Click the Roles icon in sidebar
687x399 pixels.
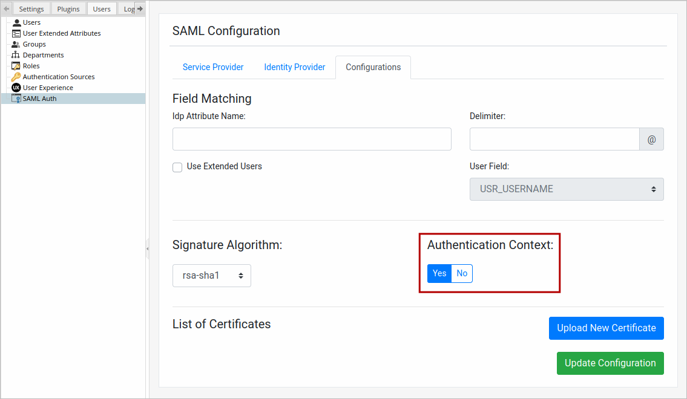point(16,66)
